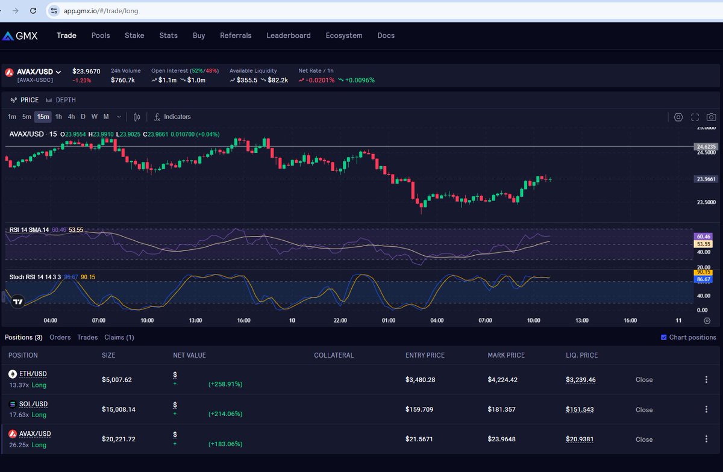Open the Stake page
Image resolution: width=723 pixels, height=472 pixels.
coord(134,36)
